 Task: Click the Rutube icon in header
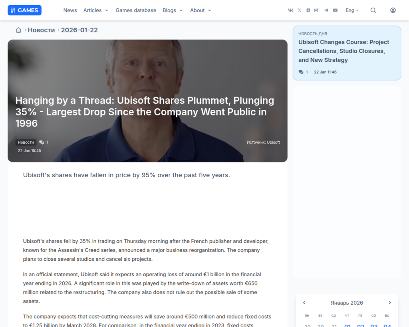317,10
